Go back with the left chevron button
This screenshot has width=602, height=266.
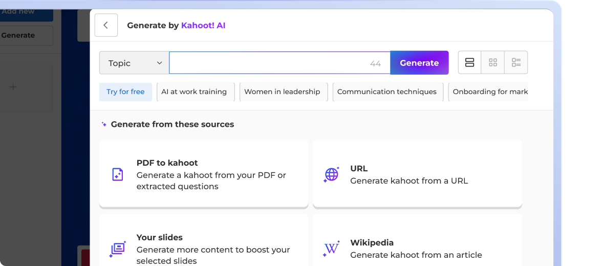(106, 26)
